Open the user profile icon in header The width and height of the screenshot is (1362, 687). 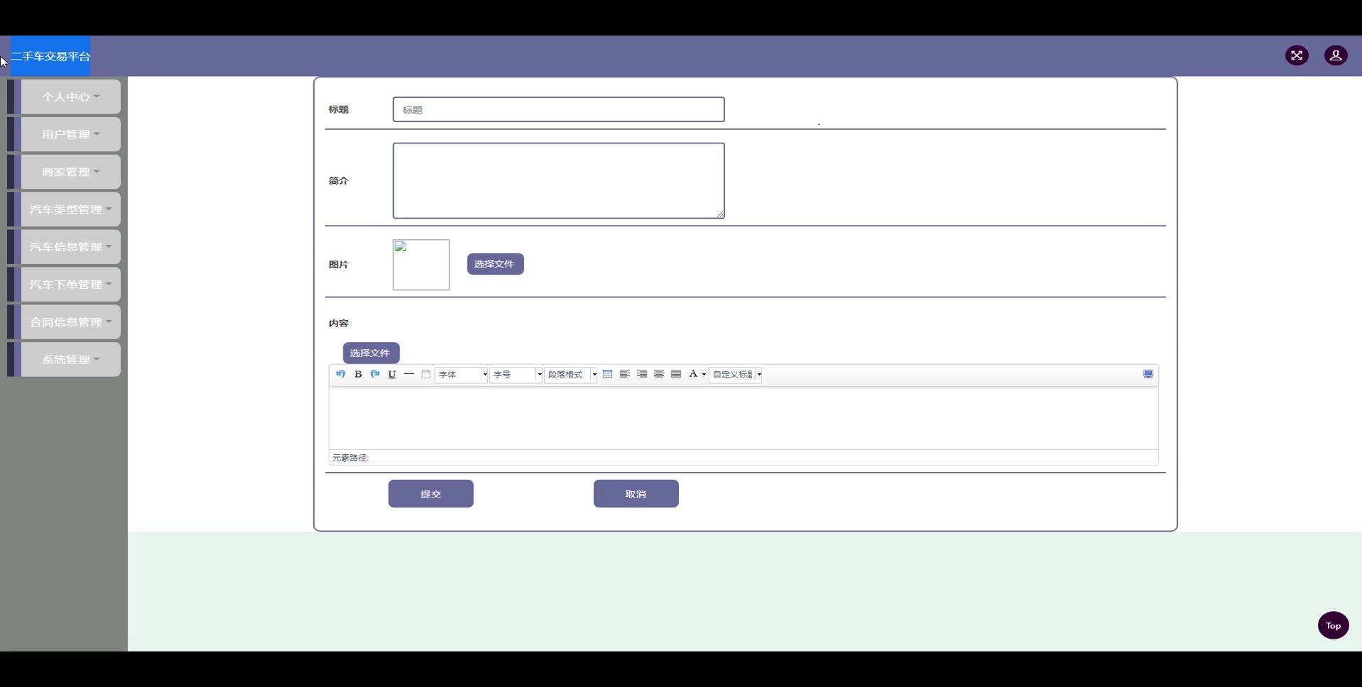[x=1336, y=55]
